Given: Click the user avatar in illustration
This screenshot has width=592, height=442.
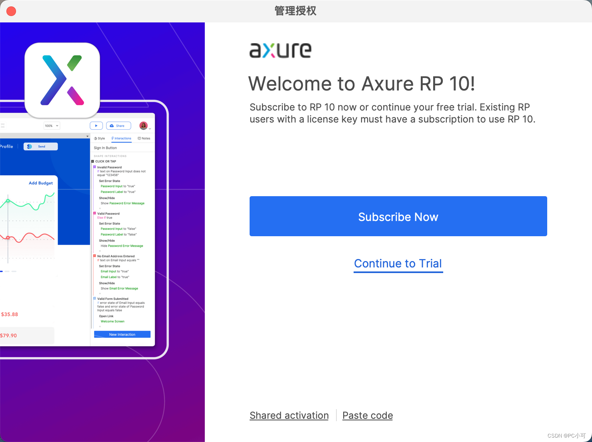Looking at the screenshot, I should (144, 126).
